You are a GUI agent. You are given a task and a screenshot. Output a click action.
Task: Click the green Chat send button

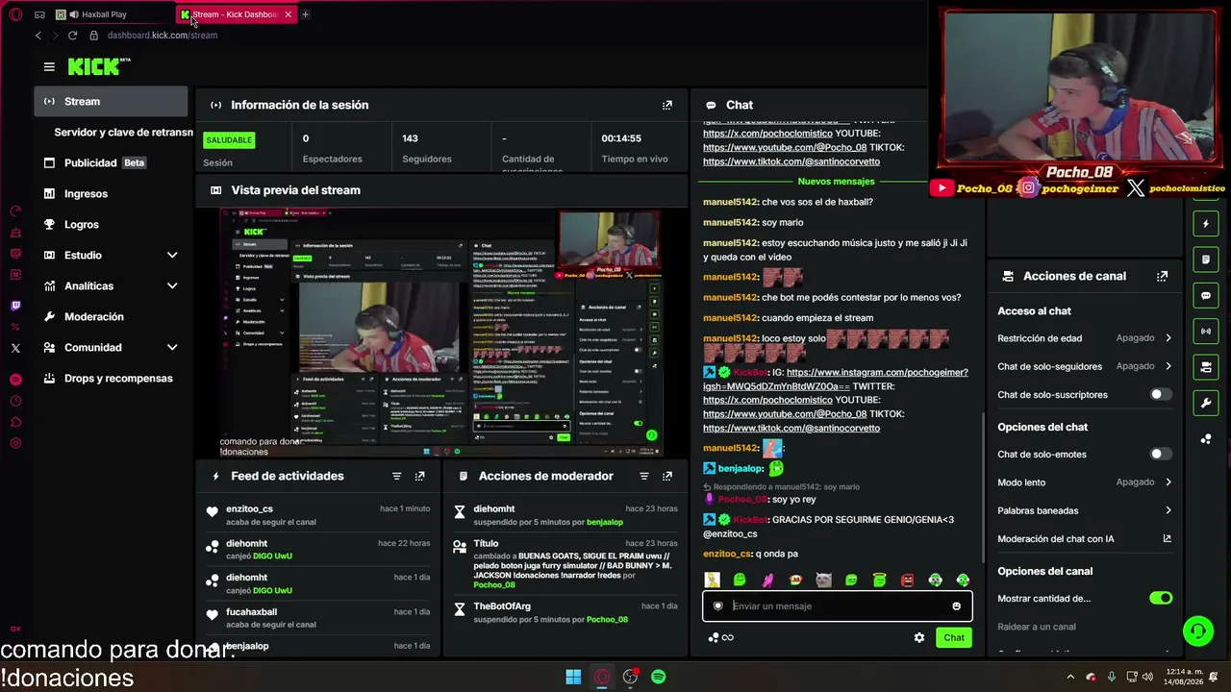coord(954,637)
